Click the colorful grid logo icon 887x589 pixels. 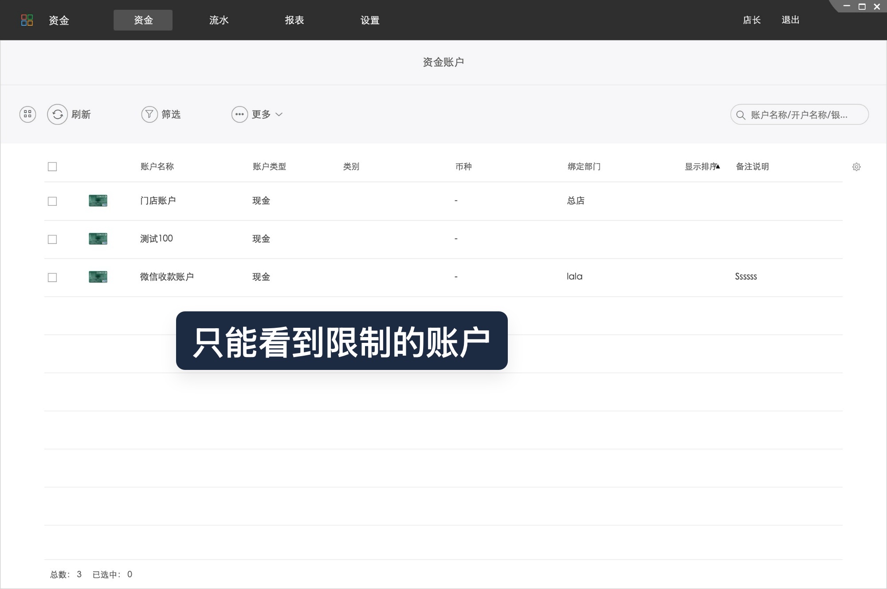(x=27, y=20)
